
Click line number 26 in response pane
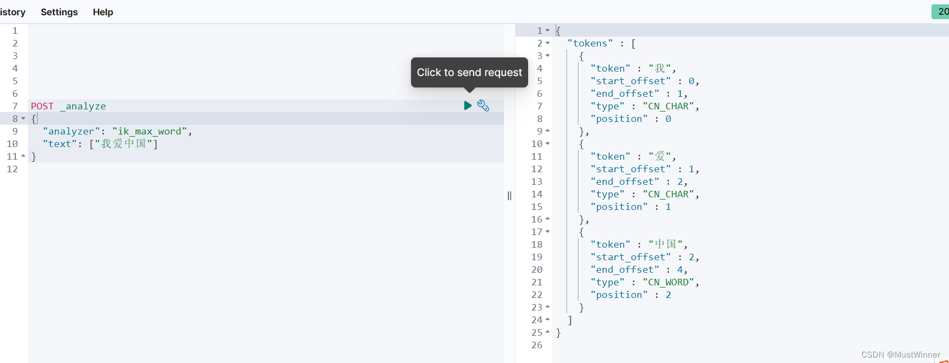coord(537,345)
